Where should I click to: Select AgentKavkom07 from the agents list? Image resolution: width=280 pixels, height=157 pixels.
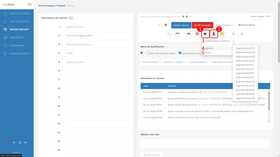click(x=245, y=48)
